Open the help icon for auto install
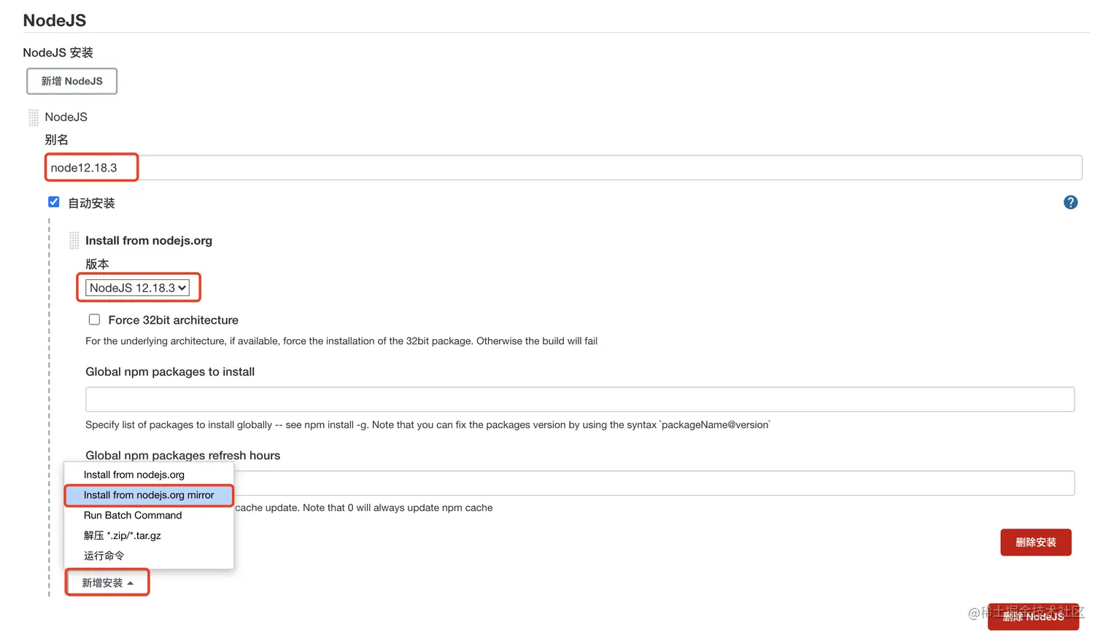Screen dimensions: 1103x638 coord(1070,203)
